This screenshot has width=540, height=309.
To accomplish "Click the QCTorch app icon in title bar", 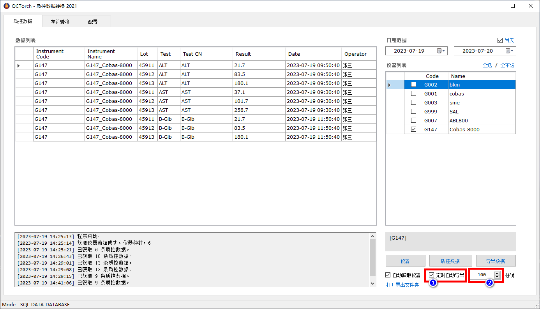I will [x=7, y=6].
